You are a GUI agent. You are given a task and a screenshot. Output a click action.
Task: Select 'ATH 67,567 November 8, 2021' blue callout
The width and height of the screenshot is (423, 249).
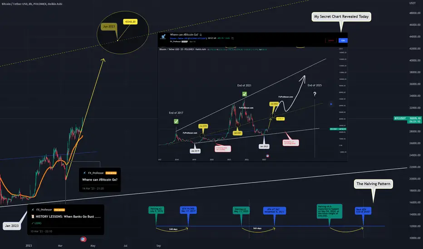coord(274,211)
